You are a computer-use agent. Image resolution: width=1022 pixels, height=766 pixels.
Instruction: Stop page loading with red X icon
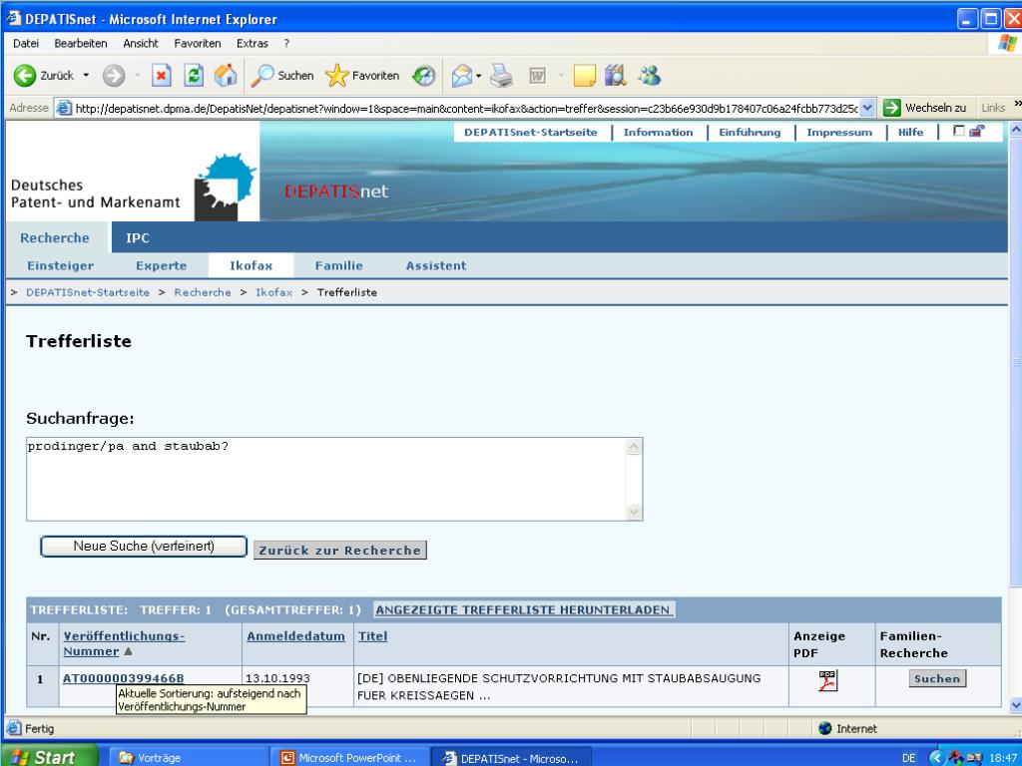161,76
